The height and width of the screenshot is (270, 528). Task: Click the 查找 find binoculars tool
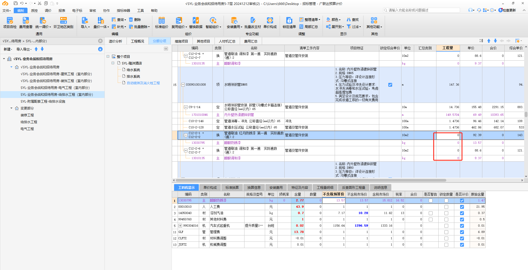point(353,19)
